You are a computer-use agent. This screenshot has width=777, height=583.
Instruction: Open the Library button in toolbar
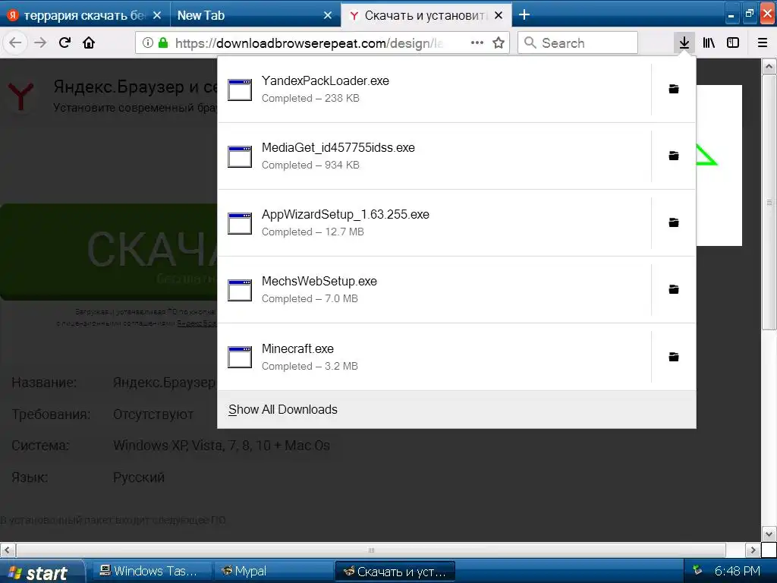click(x=709, y=43)
